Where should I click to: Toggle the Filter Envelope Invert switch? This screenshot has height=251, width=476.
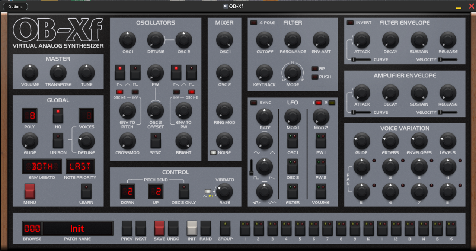click(x=350, y=23)
